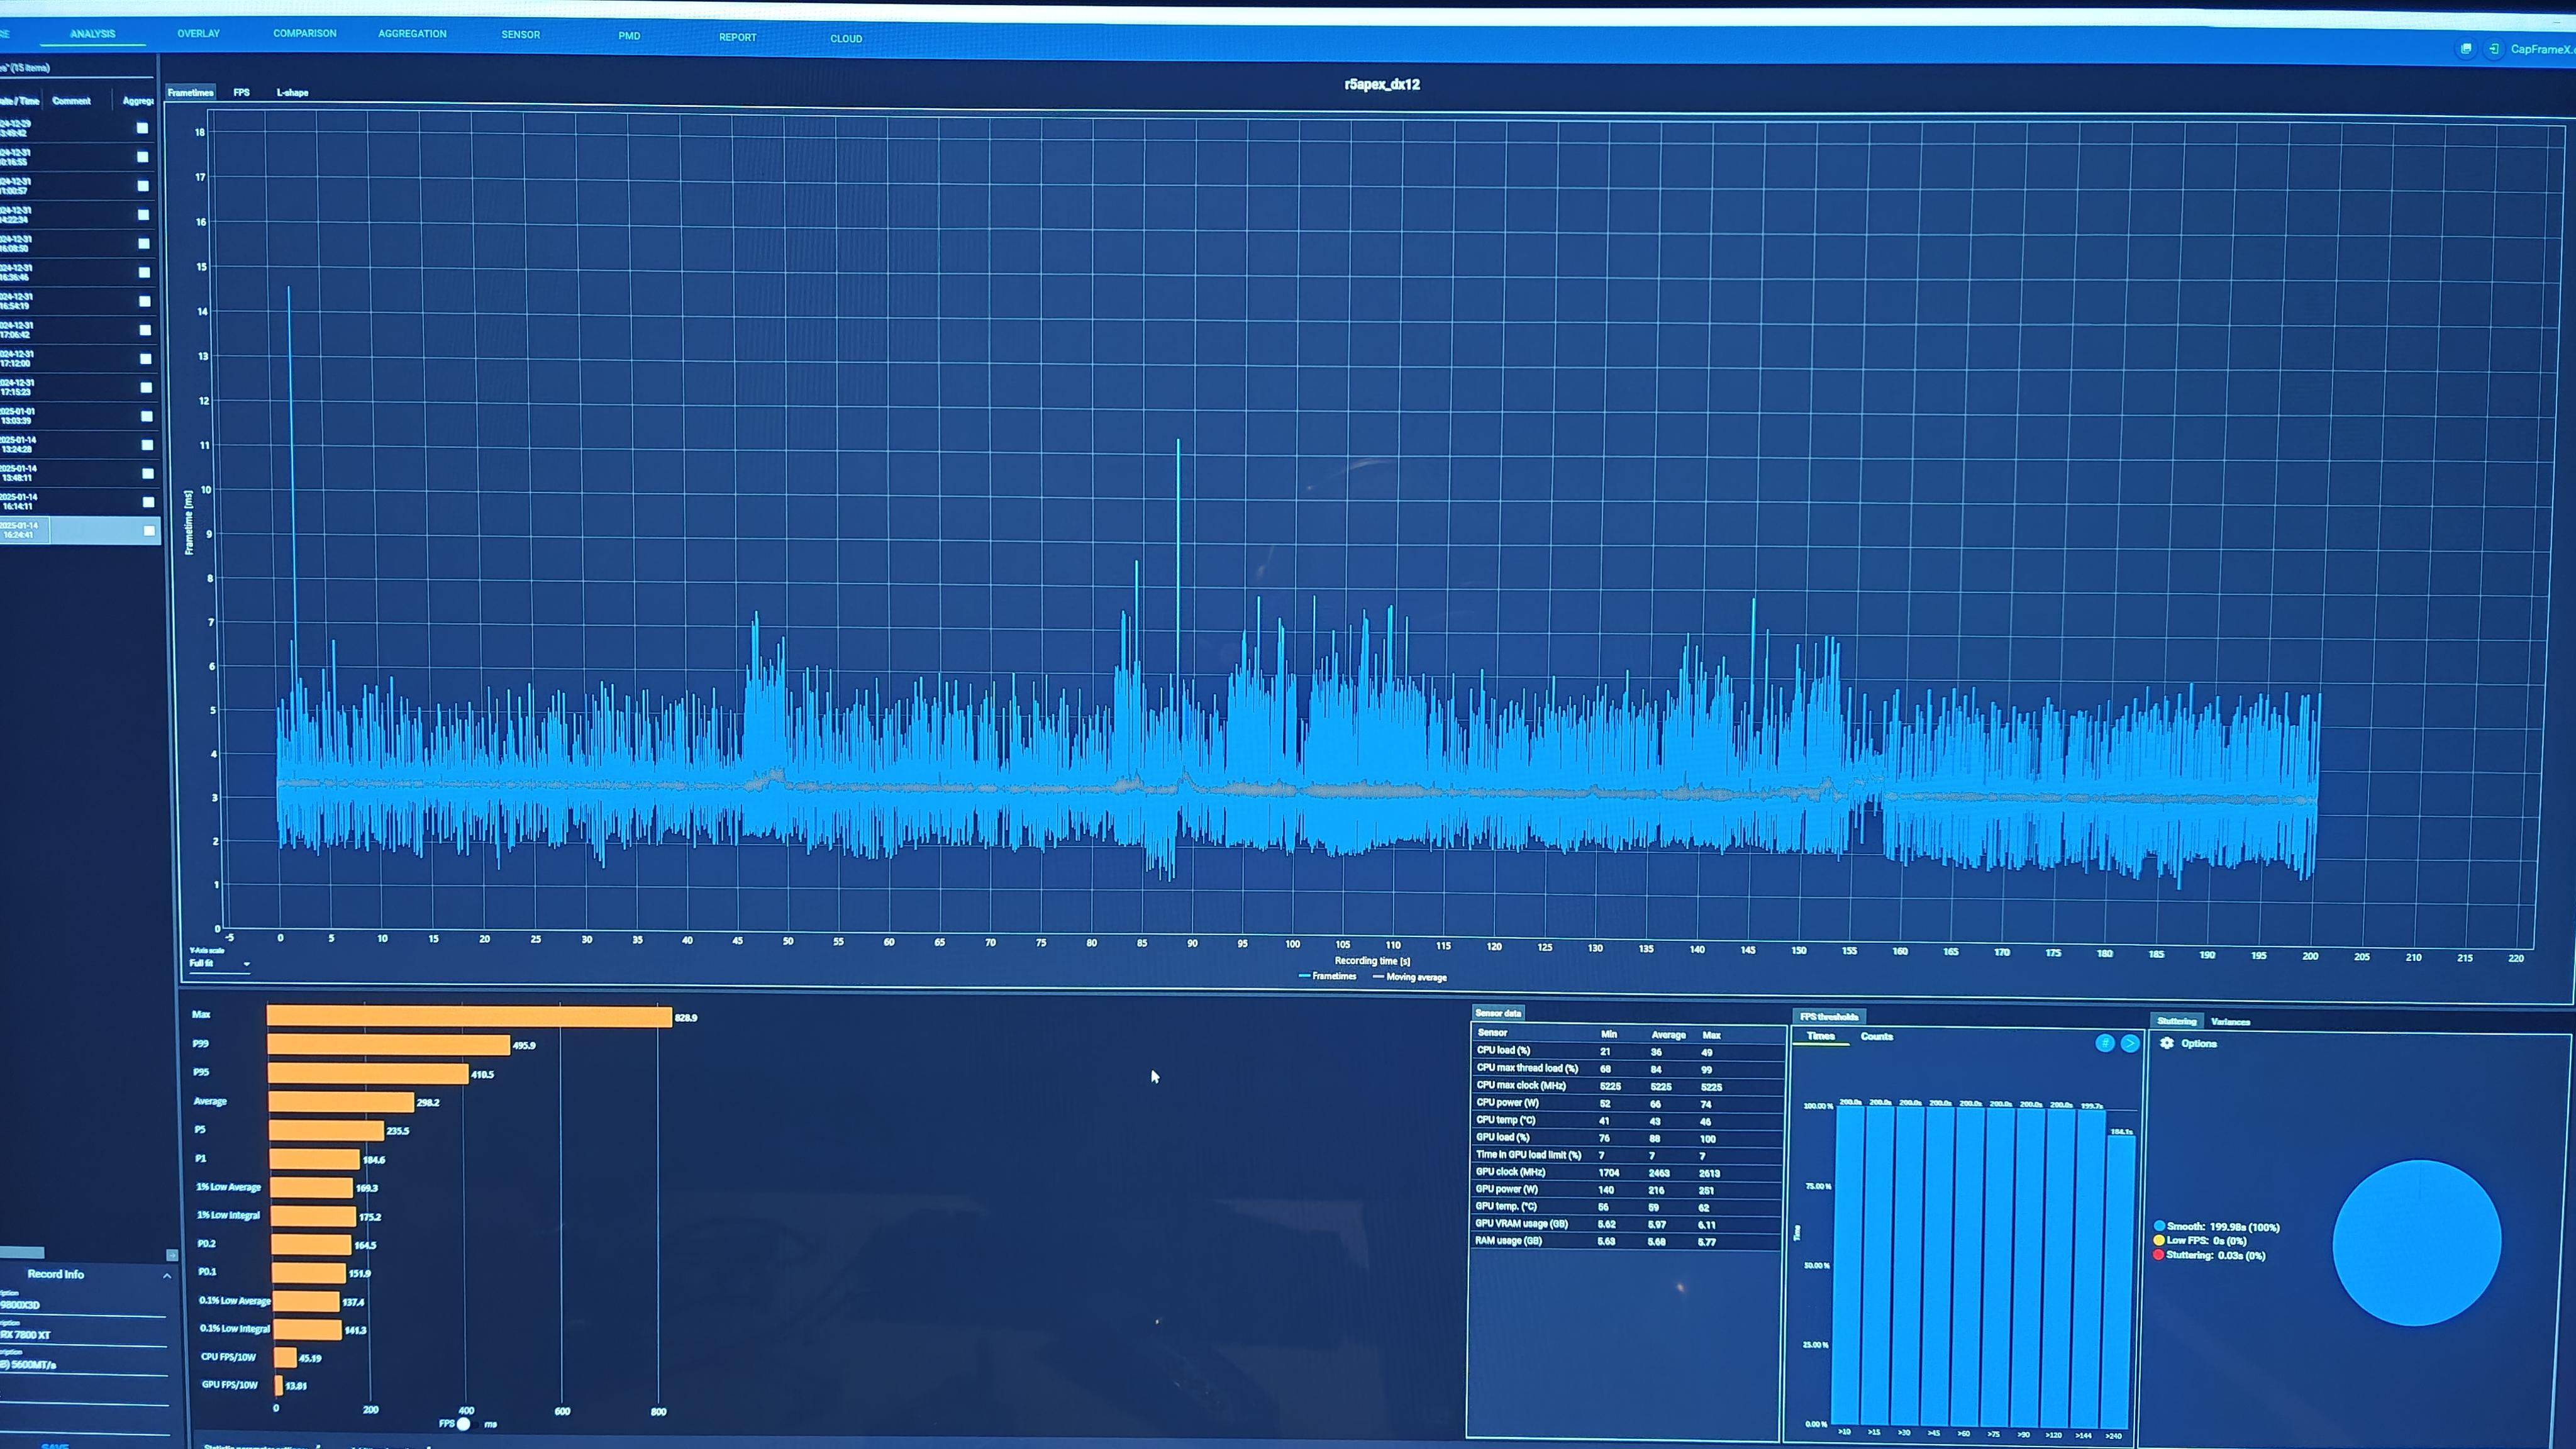
Task: Click the second icon beside the CapFrameX label
Action: point(2494,48)
